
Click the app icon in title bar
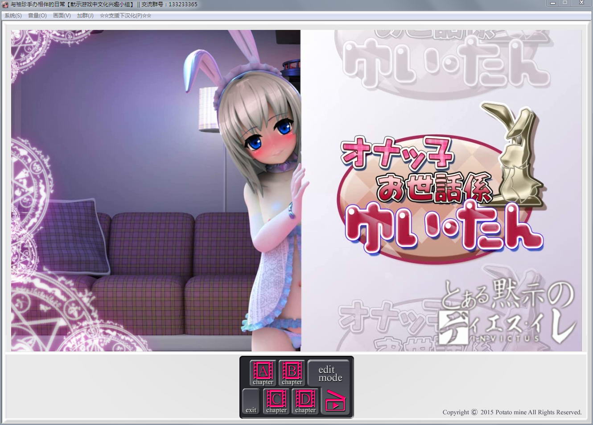click(x=5, y=4)
